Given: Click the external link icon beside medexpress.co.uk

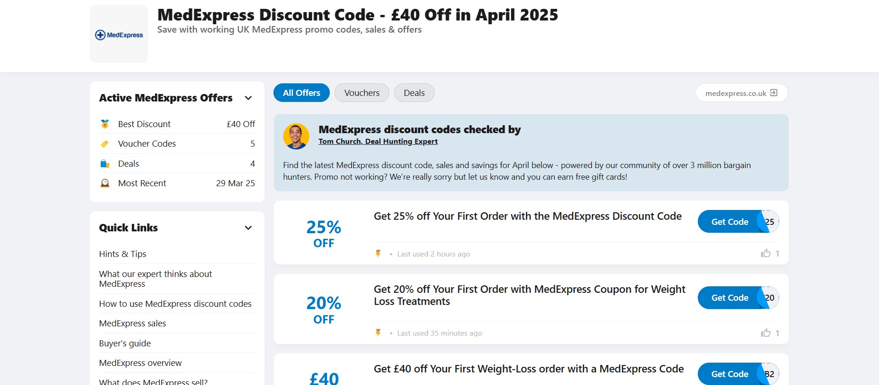Looking at the screenshot, I should click(774, 93).
